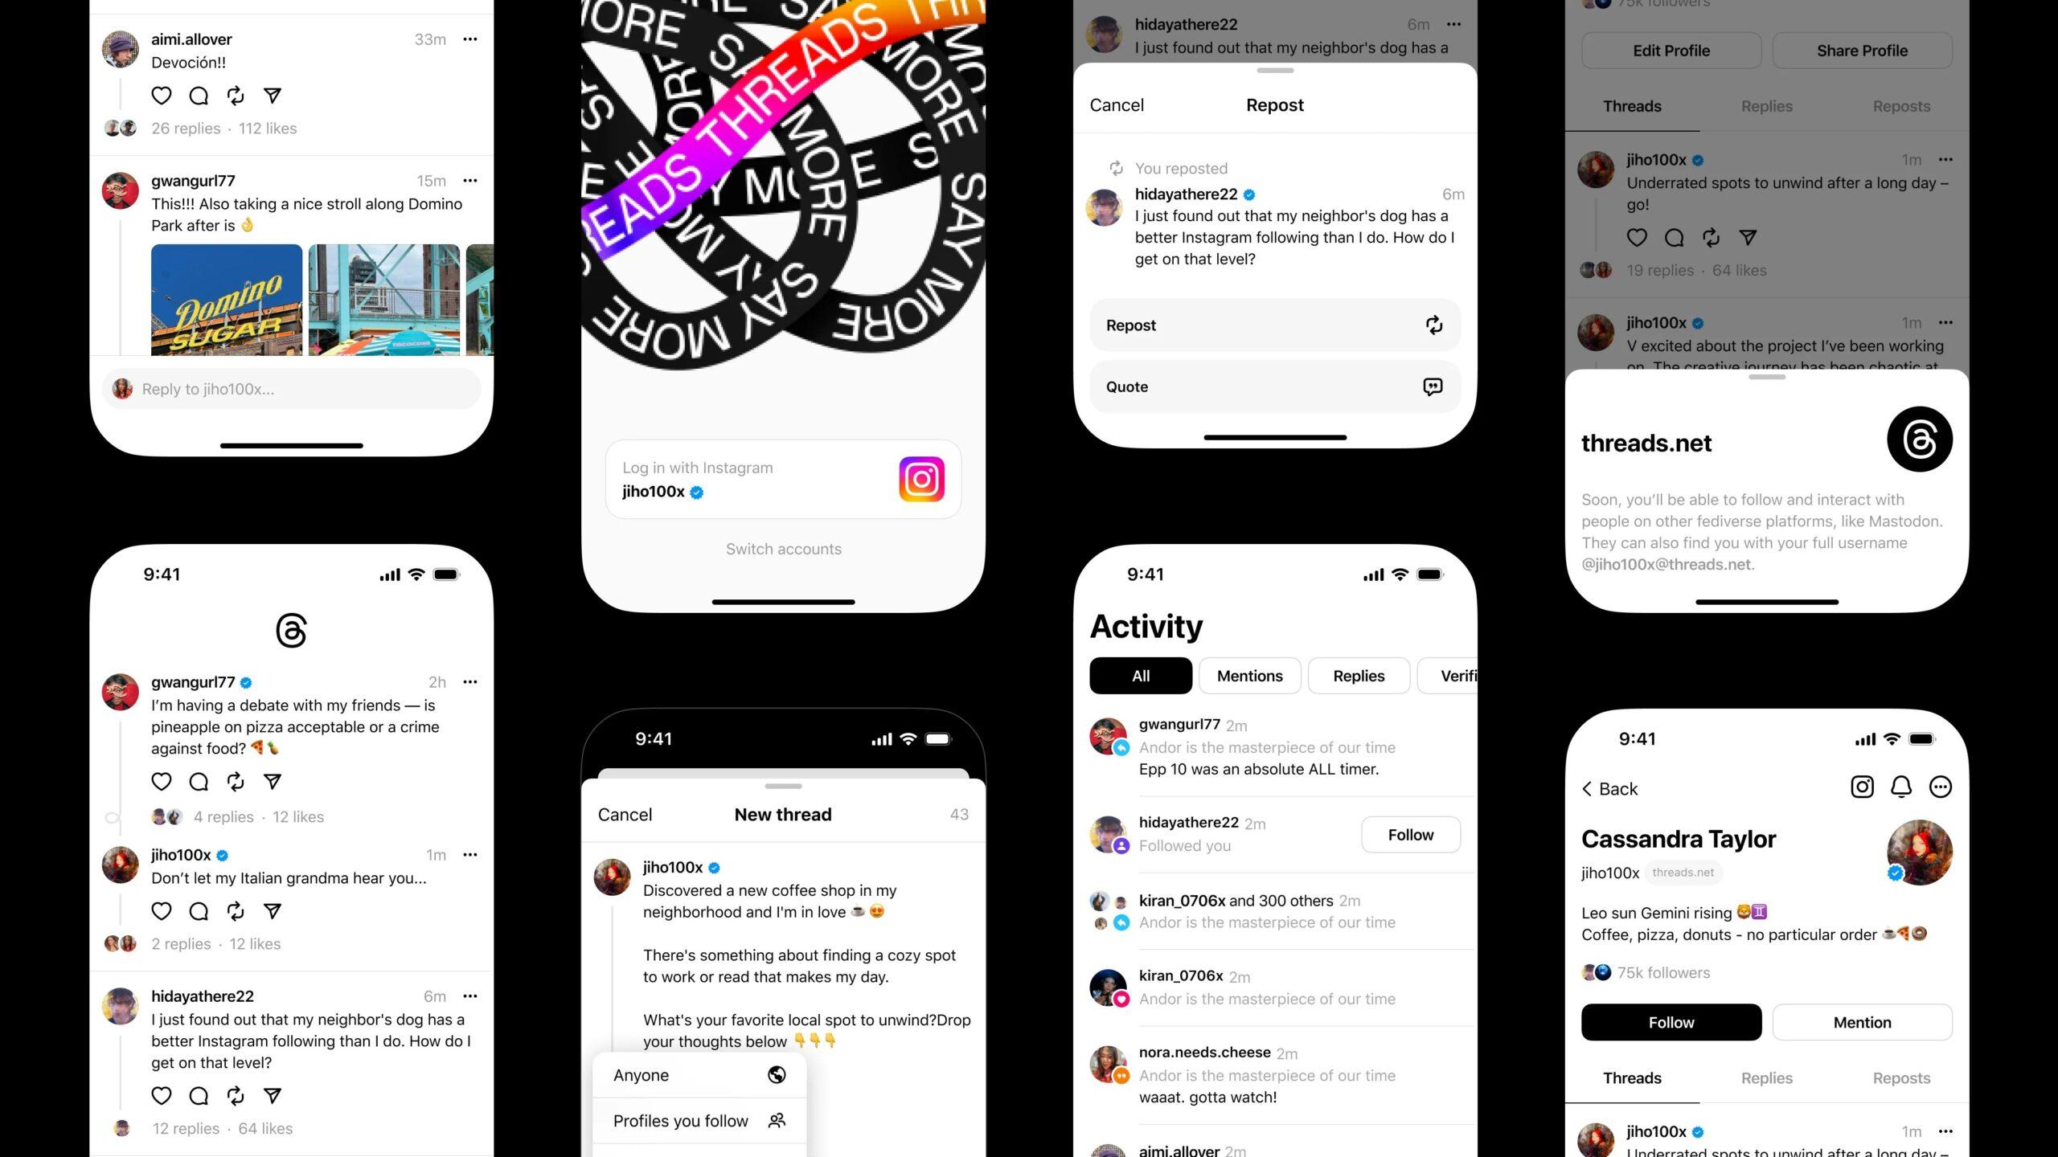Tap the comment bubble icon on jiho100x post
This screenshot has width=2058, height=1157.
click(199, 910)
